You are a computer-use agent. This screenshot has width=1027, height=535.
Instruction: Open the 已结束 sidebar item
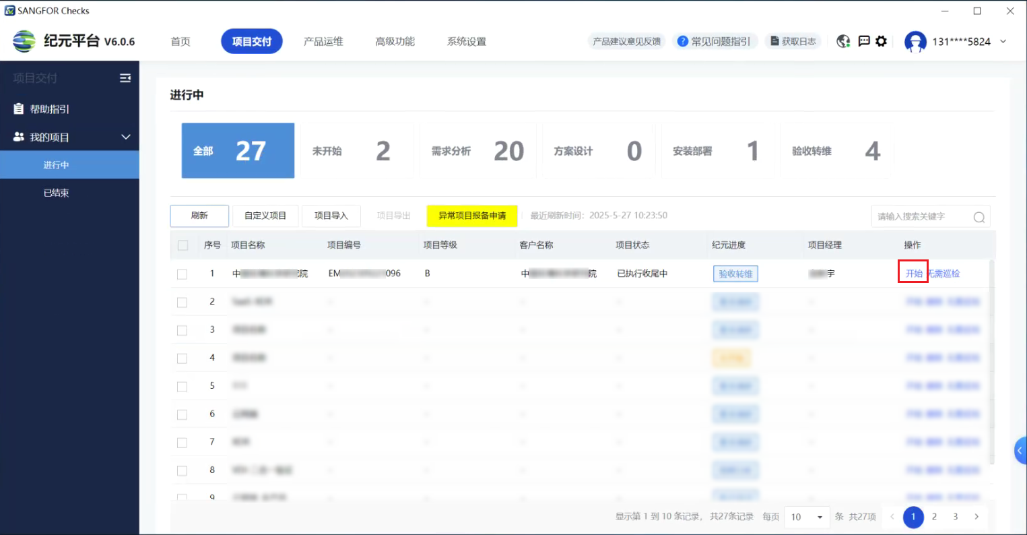point(57,193)
